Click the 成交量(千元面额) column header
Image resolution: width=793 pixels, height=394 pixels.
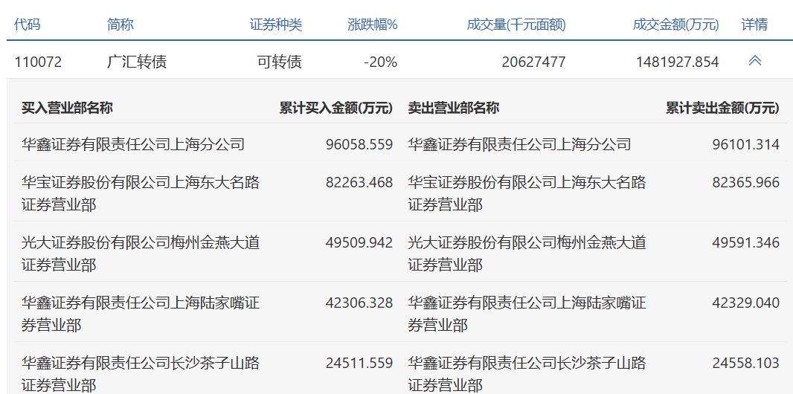pyautogui.click(x=516, y=25)
